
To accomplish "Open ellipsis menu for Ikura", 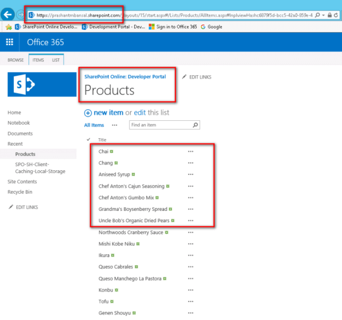I will tap(190, 255).
